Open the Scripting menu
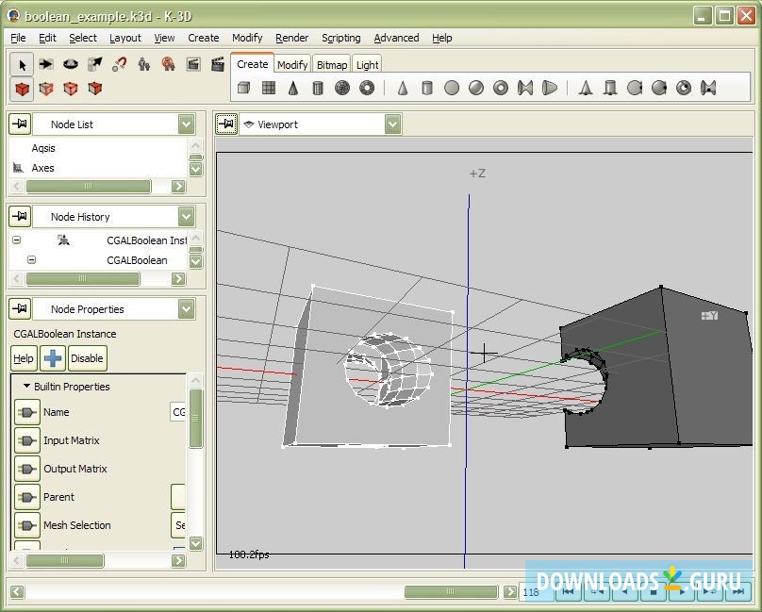Screen dimensions: 762x612 340,38
